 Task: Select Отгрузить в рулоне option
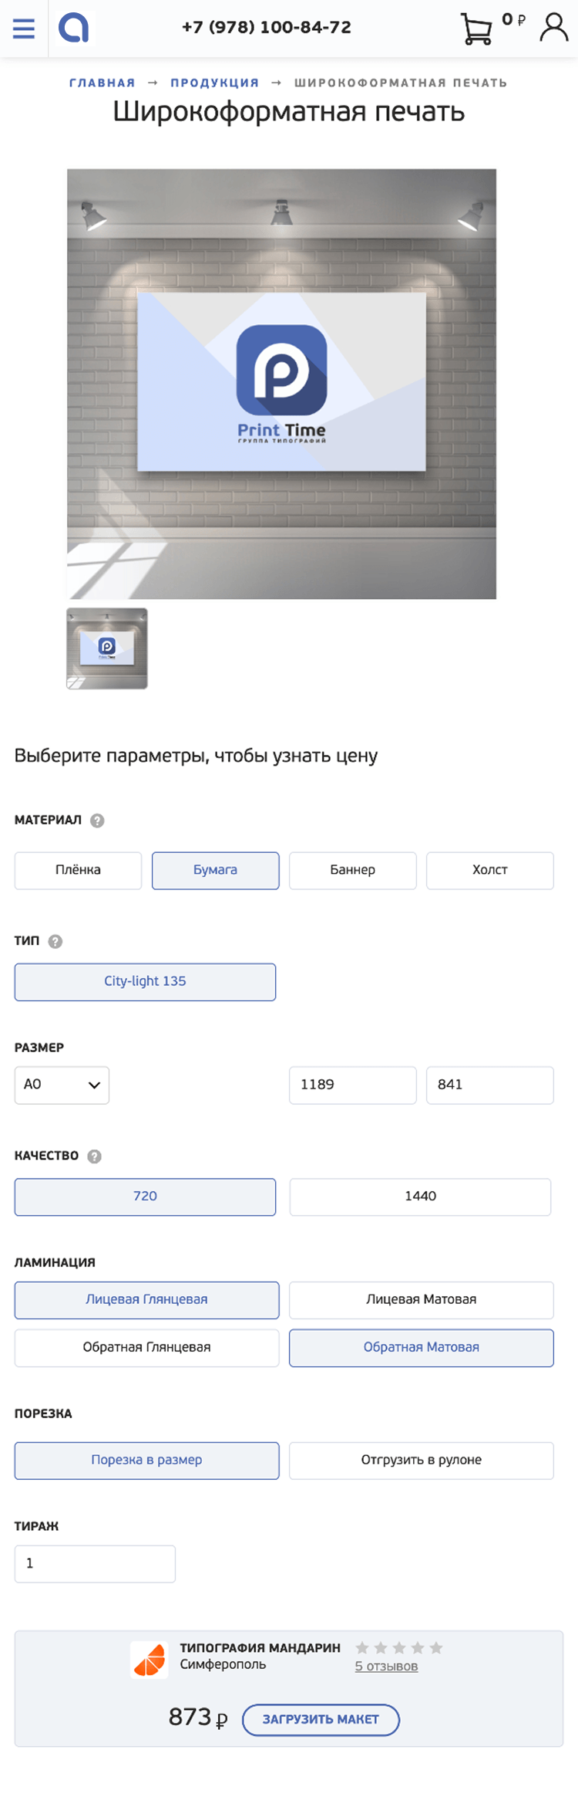[422, 1461]
